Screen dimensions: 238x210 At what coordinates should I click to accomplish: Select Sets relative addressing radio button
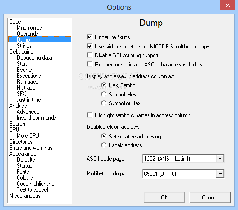pyautogui.click(x=104, y=136)
